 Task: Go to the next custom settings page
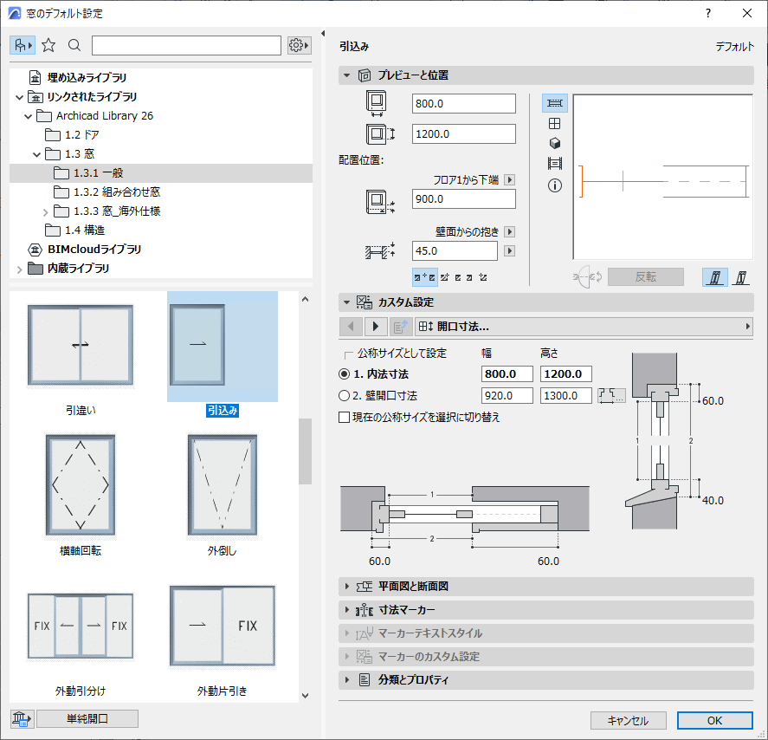tap(375, 327)
